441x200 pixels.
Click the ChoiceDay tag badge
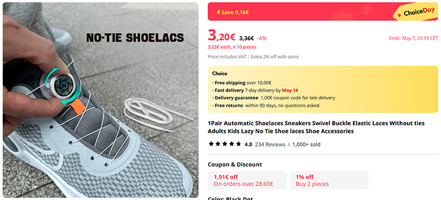click(x=416, y=13)
